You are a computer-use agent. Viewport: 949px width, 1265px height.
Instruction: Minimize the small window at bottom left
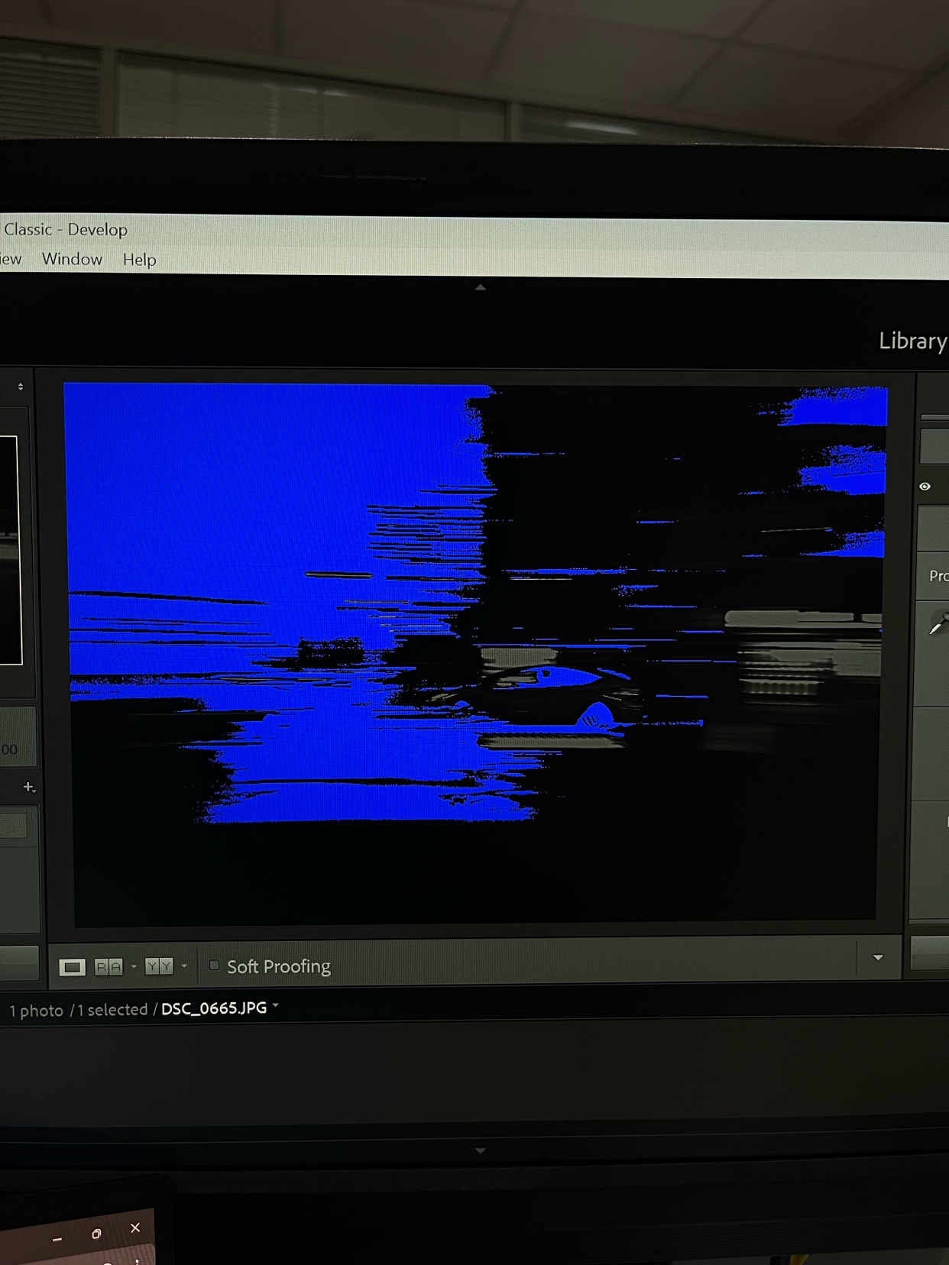coord(57,1240)
